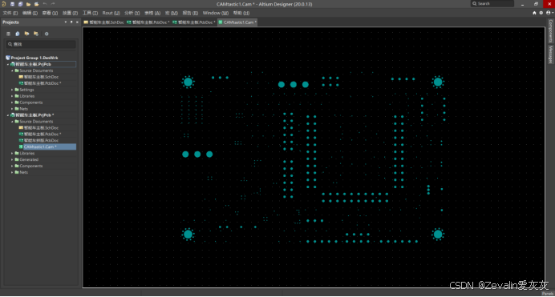Open Projects panel settings gear
The width and height of the screenshot is (555, 297).
coord(47,34)
